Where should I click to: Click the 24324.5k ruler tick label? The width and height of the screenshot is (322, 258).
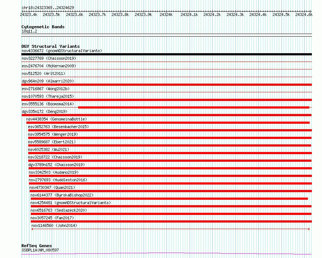(x=281, y=14)
